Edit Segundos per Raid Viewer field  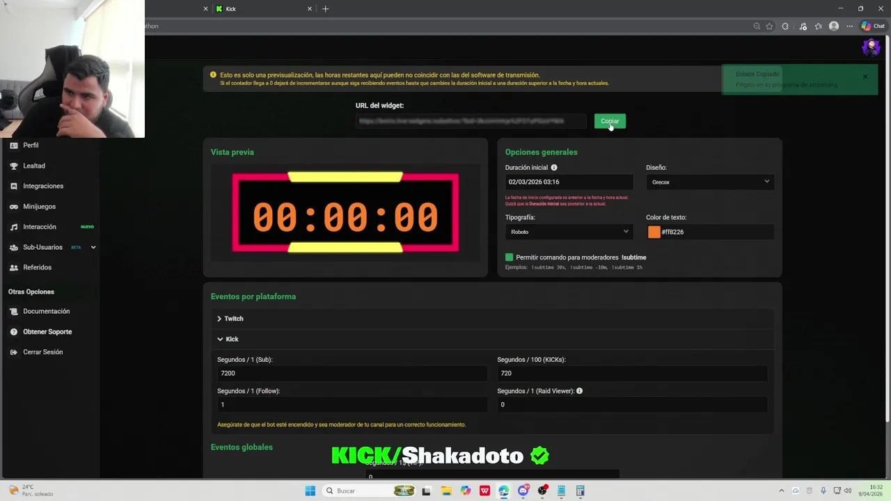tap(632, 404)
